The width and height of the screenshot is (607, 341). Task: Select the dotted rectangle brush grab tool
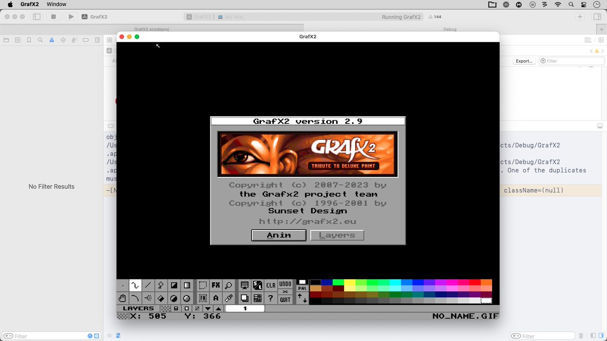[202, 285]
